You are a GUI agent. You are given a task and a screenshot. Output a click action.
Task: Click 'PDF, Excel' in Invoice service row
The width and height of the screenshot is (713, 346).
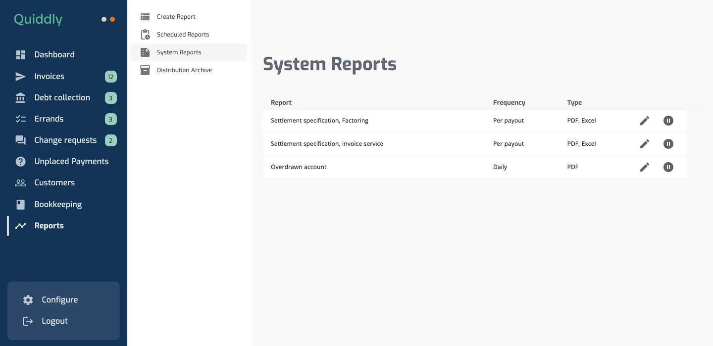coord(582,144)
